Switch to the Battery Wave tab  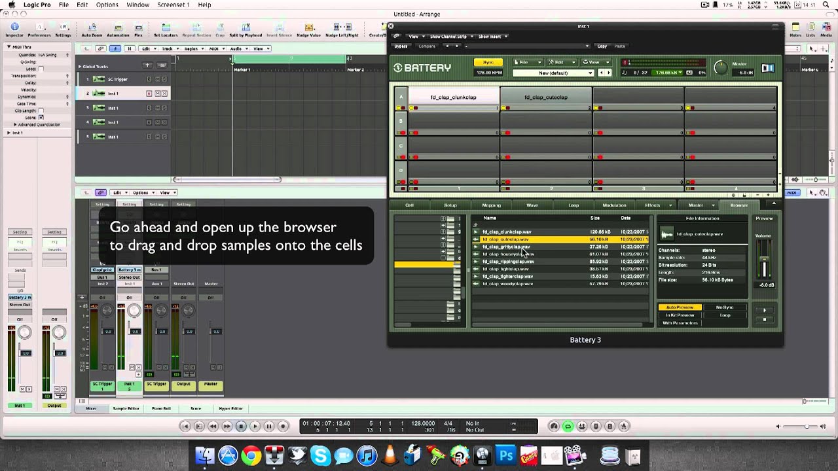[532, 205]
